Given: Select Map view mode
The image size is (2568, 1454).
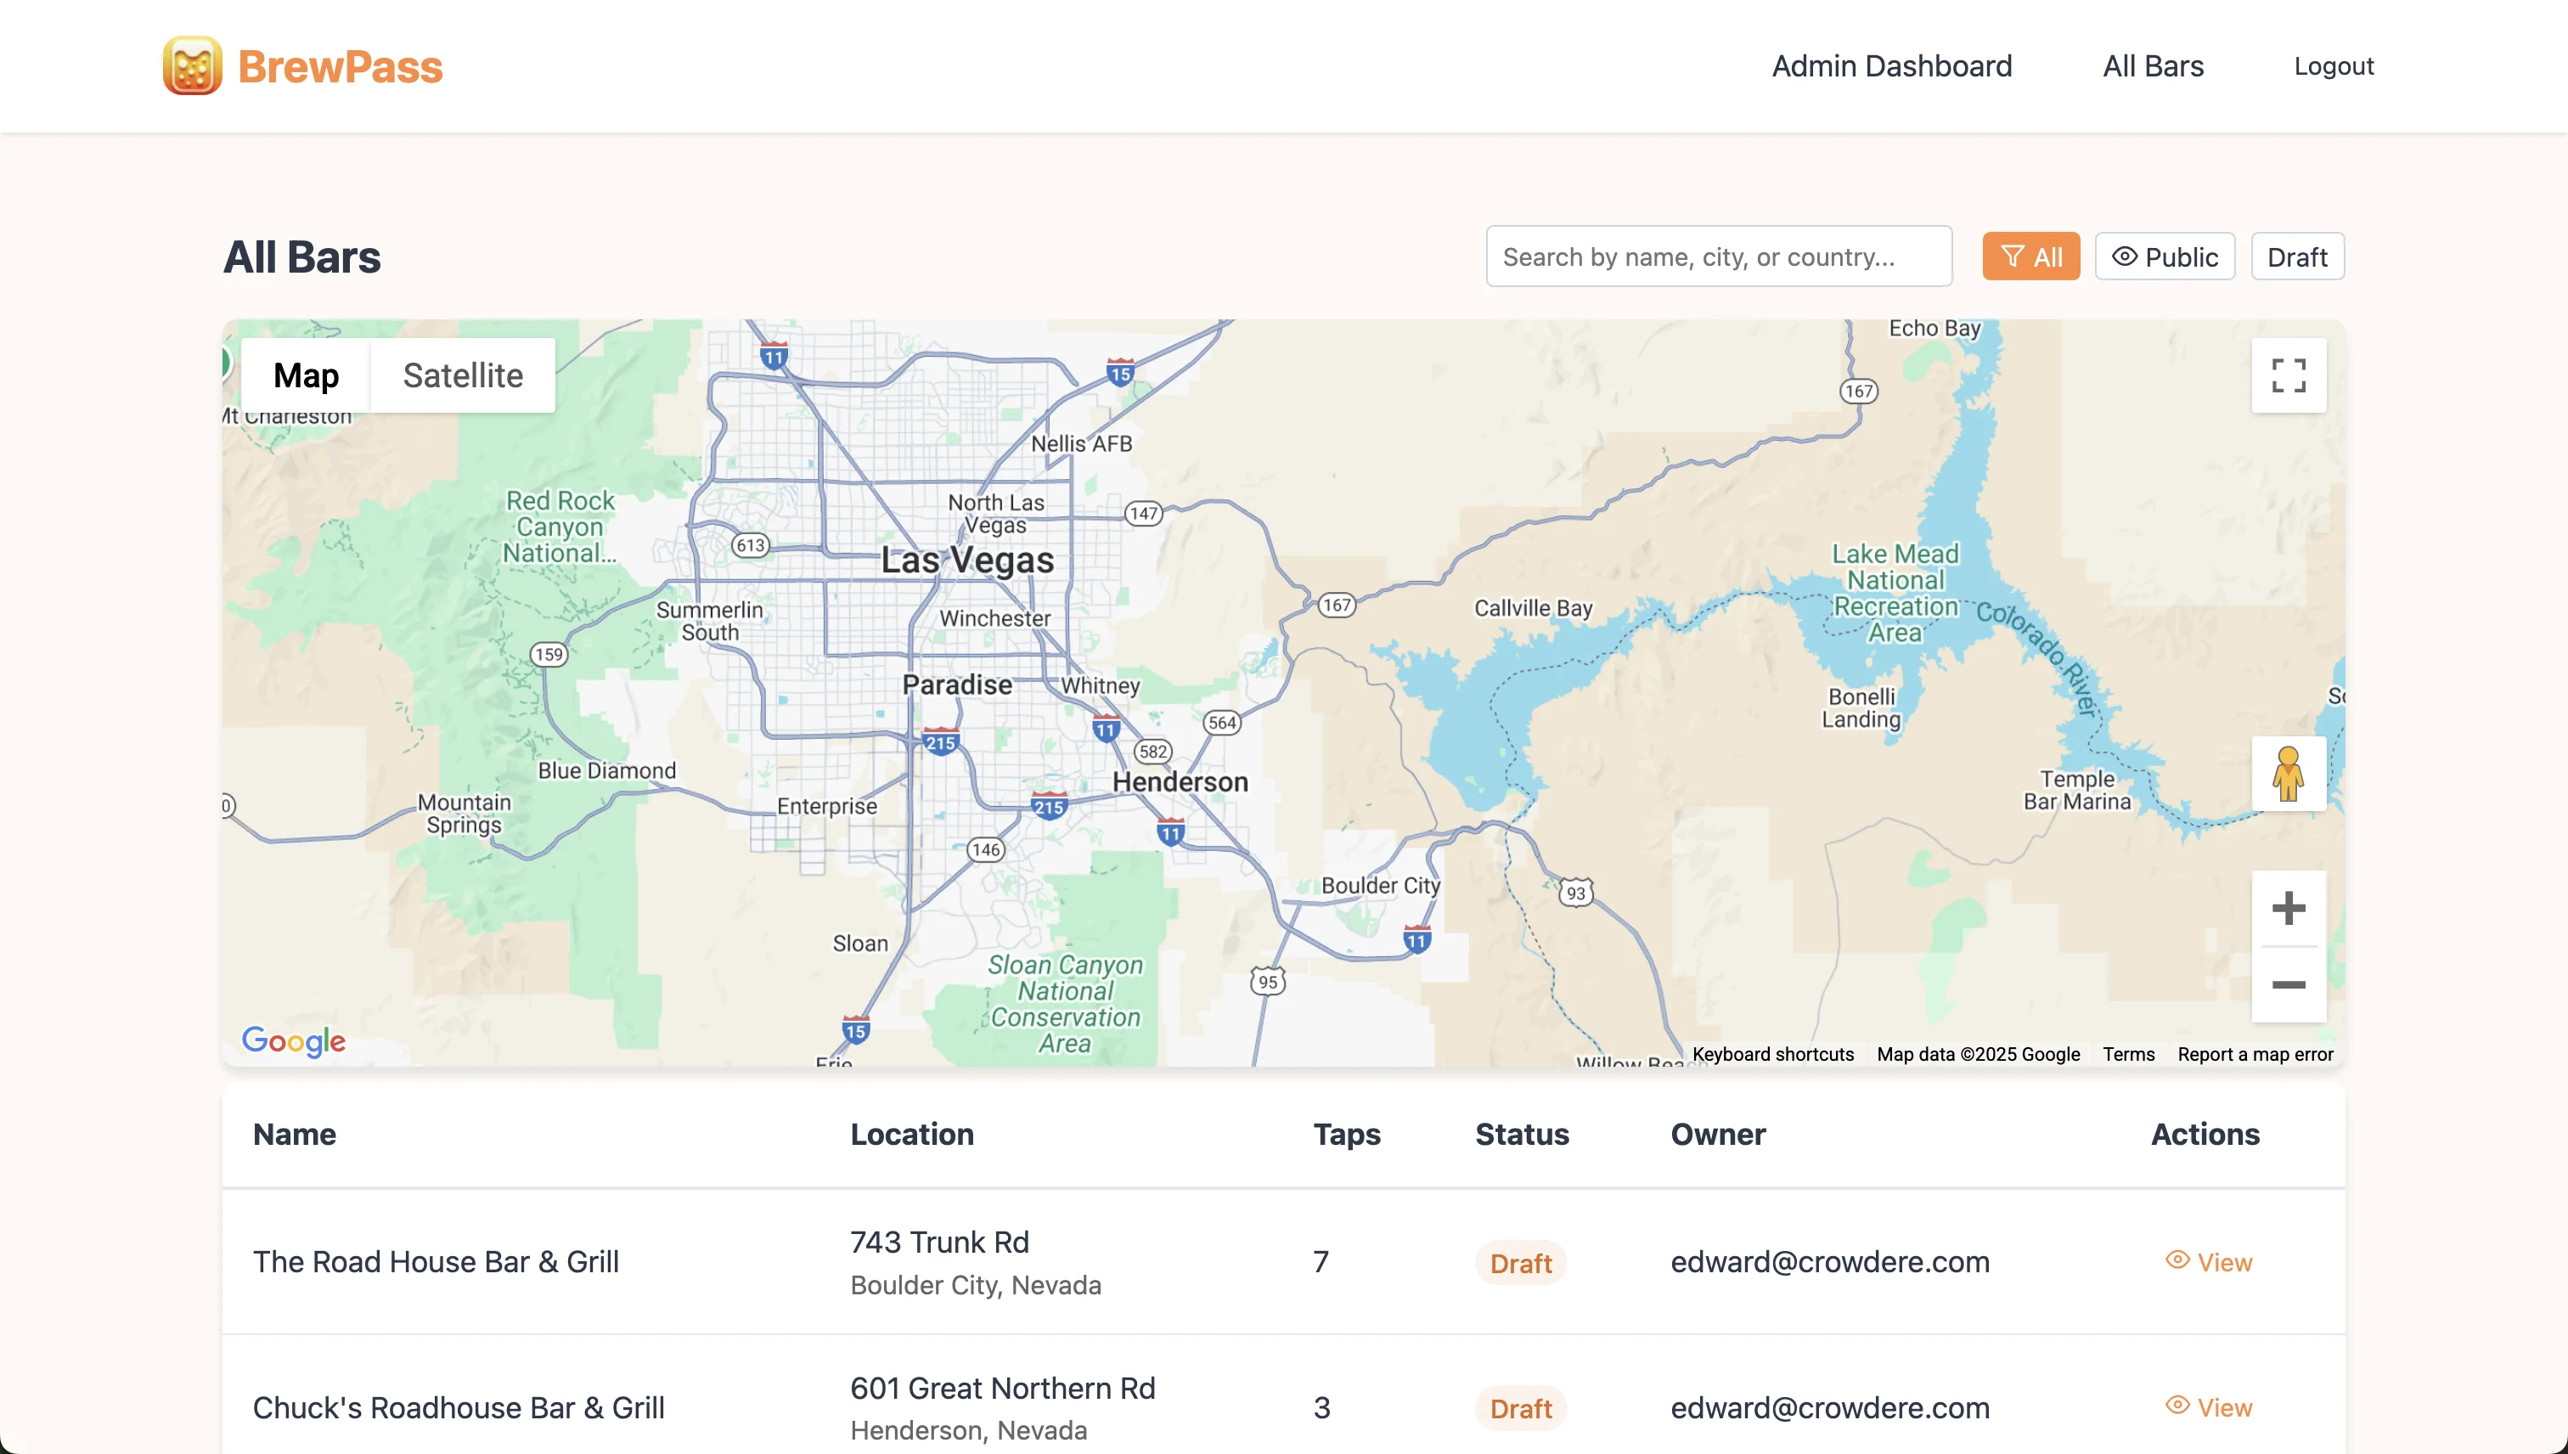Looking at the screenshot, I should 306,375.
